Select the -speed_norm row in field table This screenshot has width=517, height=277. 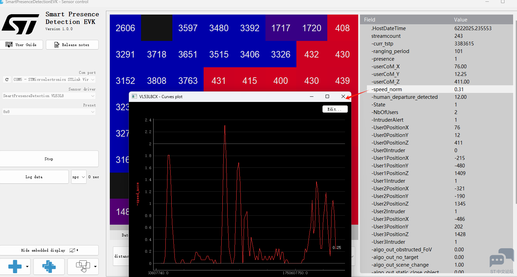[x=440, y=89]
